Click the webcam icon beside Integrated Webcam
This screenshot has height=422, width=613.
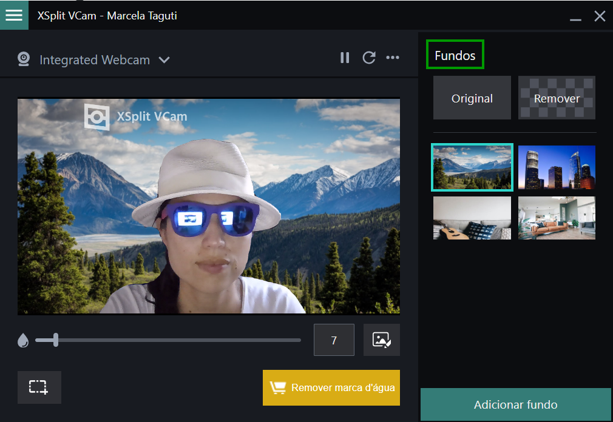click(24, 59)
